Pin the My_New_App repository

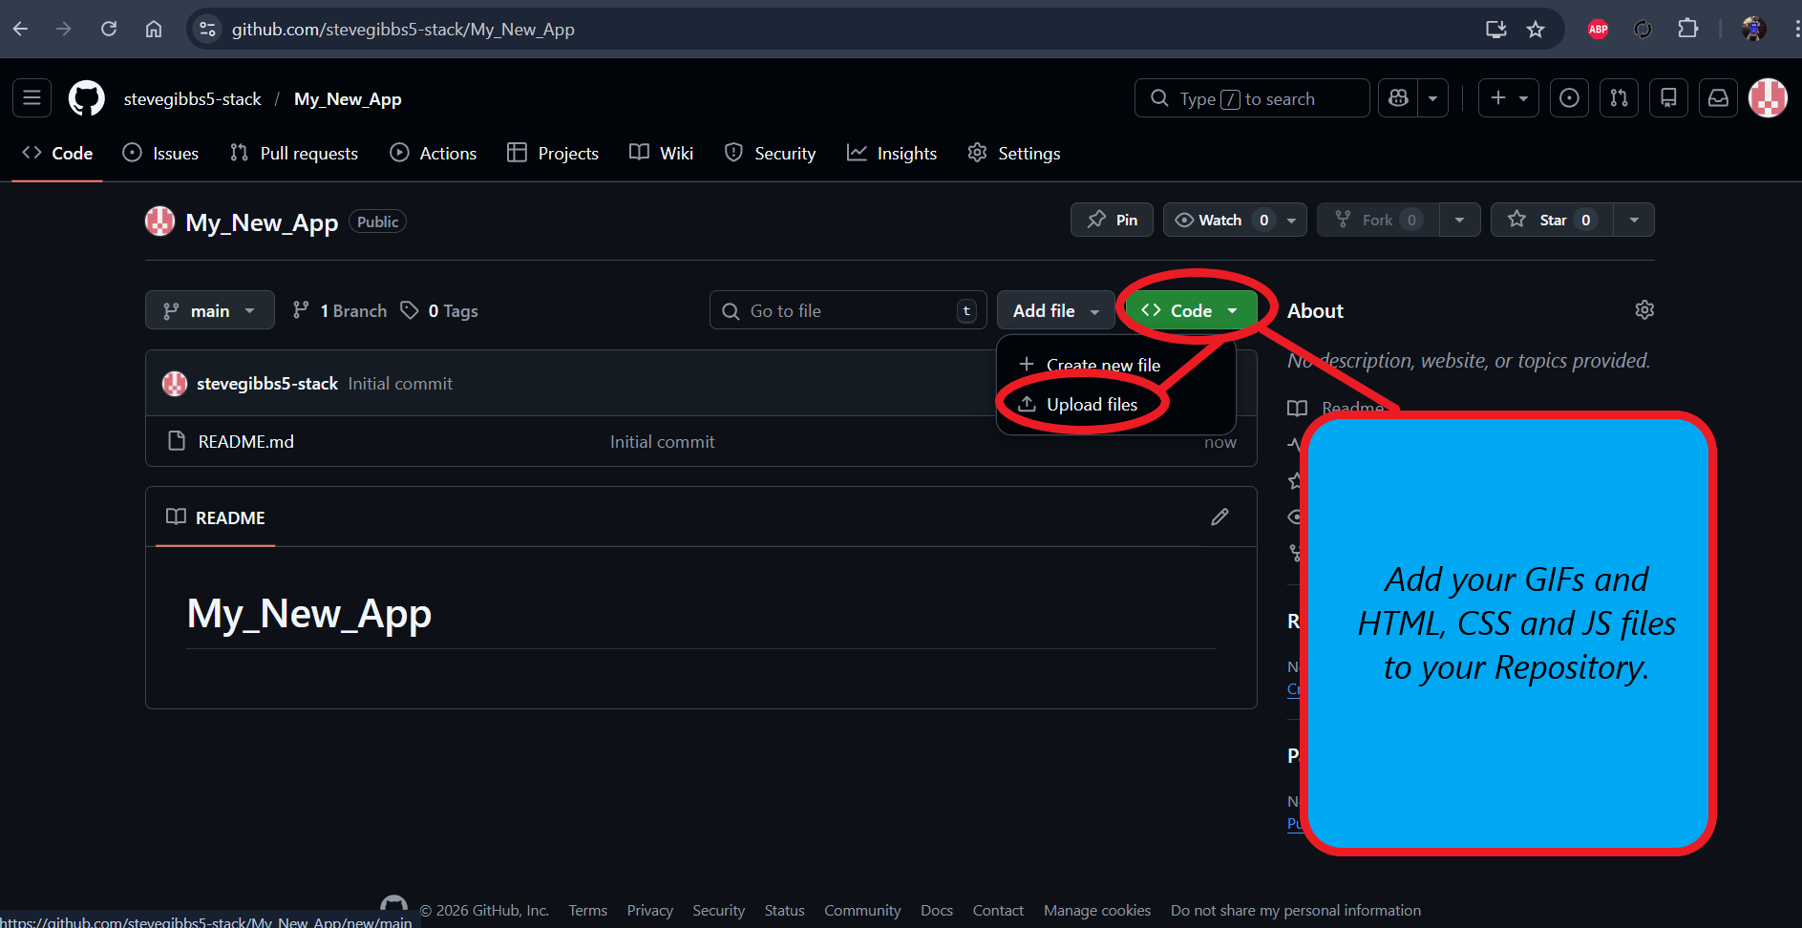[x=1112, y=220]
